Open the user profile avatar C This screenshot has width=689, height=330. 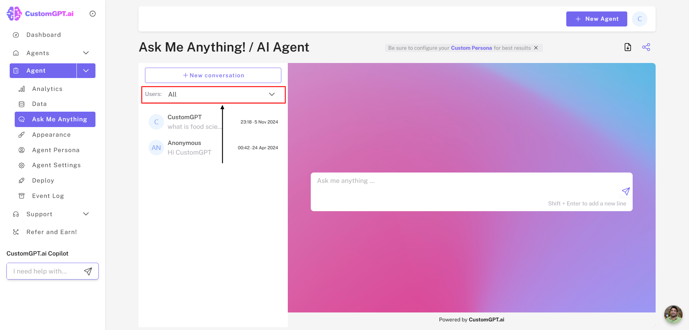[639, 19]
